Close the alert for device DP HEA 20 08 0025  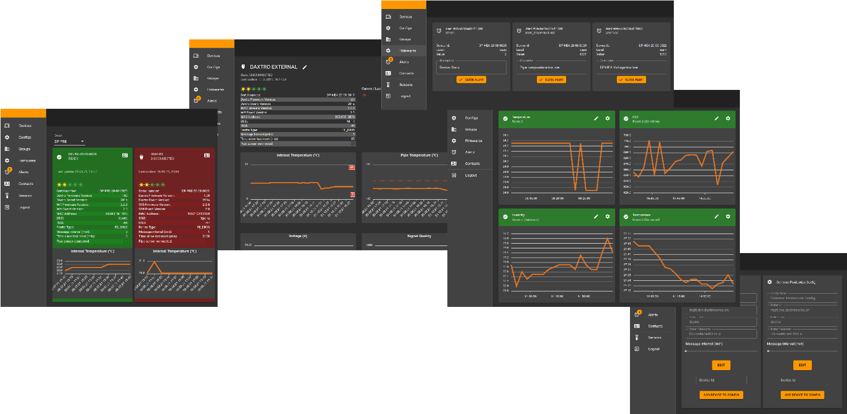click(x=471, y=80)
